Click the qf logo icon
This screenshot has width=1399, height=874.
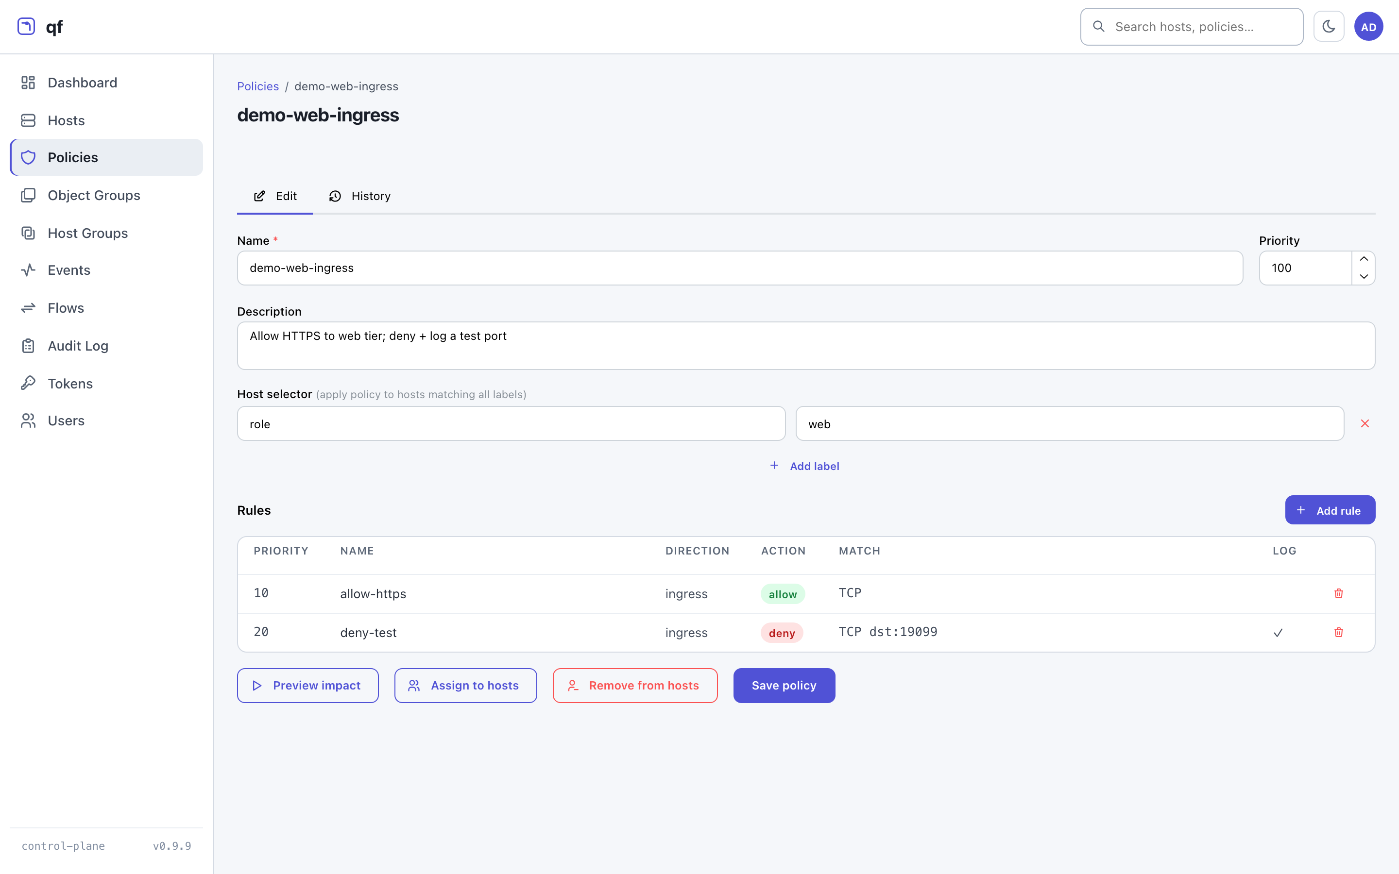[26, 27]
